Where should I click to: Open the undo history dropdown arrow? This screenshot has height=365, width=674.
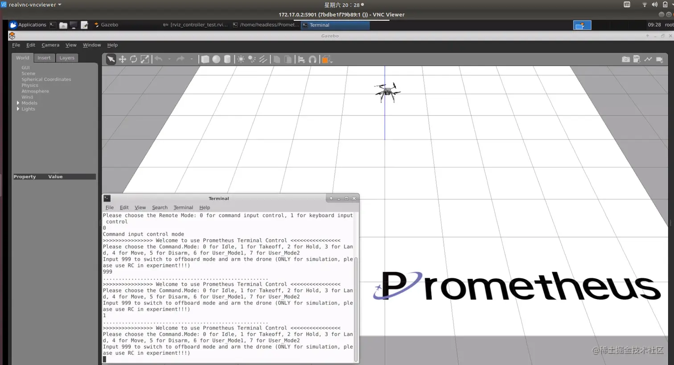169,59
